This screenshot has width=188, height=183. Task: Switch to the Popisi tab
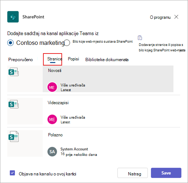[x=73, y=59]
